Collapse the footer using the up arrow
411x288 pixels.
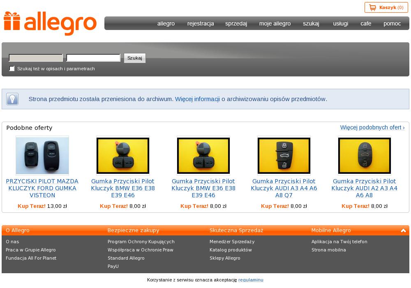pos(403,230)
